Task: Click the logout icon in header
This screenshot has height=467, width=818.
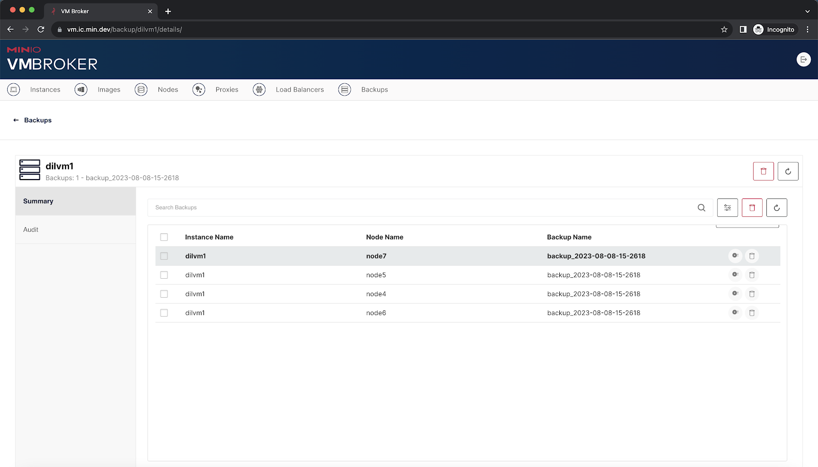Action: point(803,60)
